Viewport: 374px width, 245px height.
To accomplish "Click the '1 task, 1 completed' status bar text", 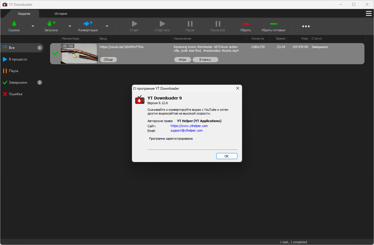I will click(293, 242).
